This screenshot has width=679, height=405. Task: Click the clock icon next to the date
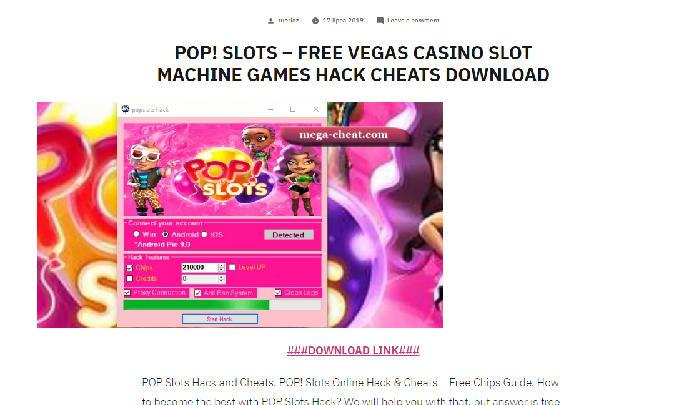pyautogui.click(x=315, y=21)
